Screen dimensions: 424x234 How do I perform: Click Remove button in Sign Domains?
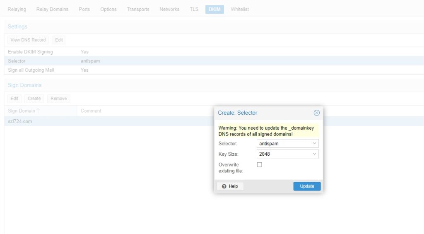coord(58,99)
